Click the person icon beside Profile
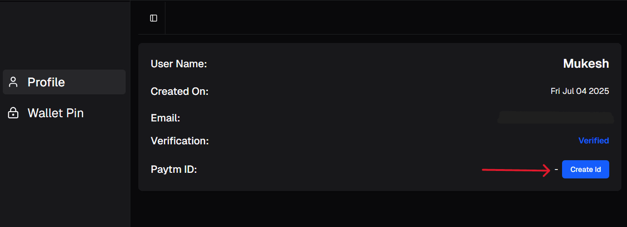627x227 pixels. point(14,82)
